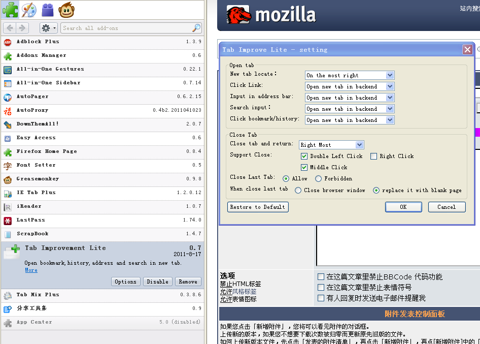This screenshot has height=344, width=480.
Task: Expand the Close tab and return dropdown
Action: pos(359,145)
